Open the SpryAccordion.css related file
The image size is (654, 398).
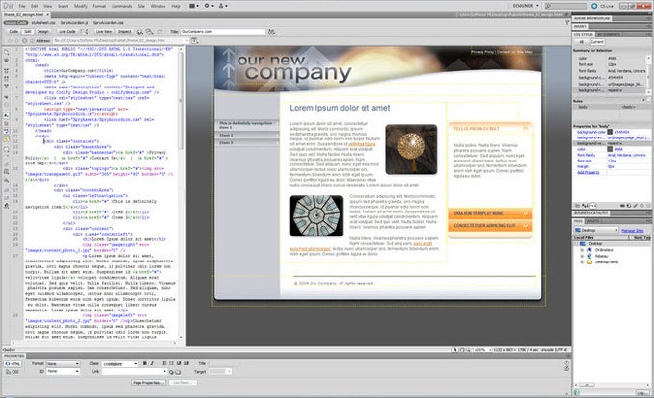108,22
